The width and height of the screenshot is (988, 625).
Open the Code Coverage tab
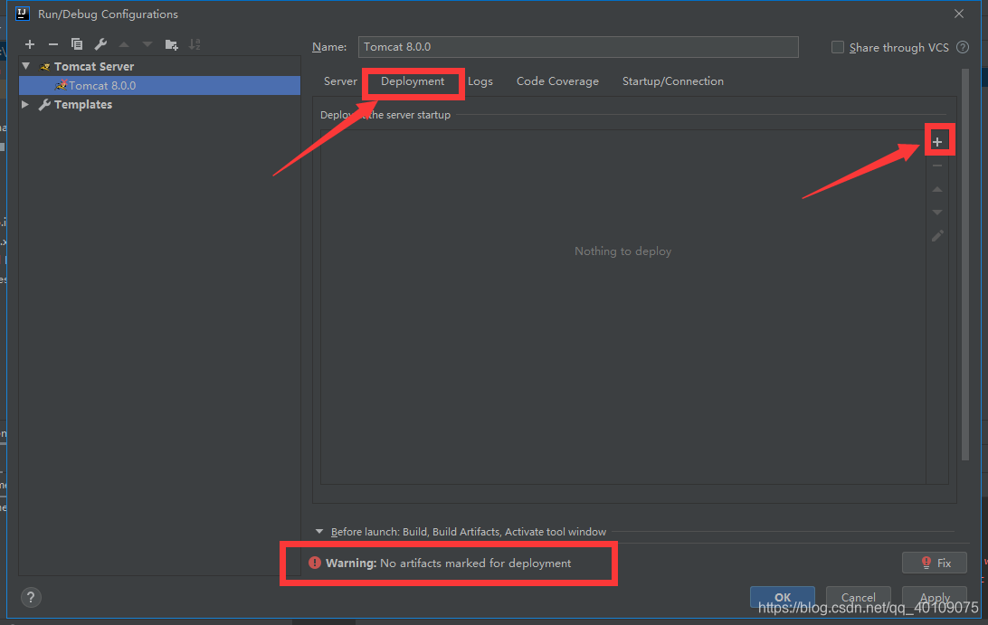point(557,81)
